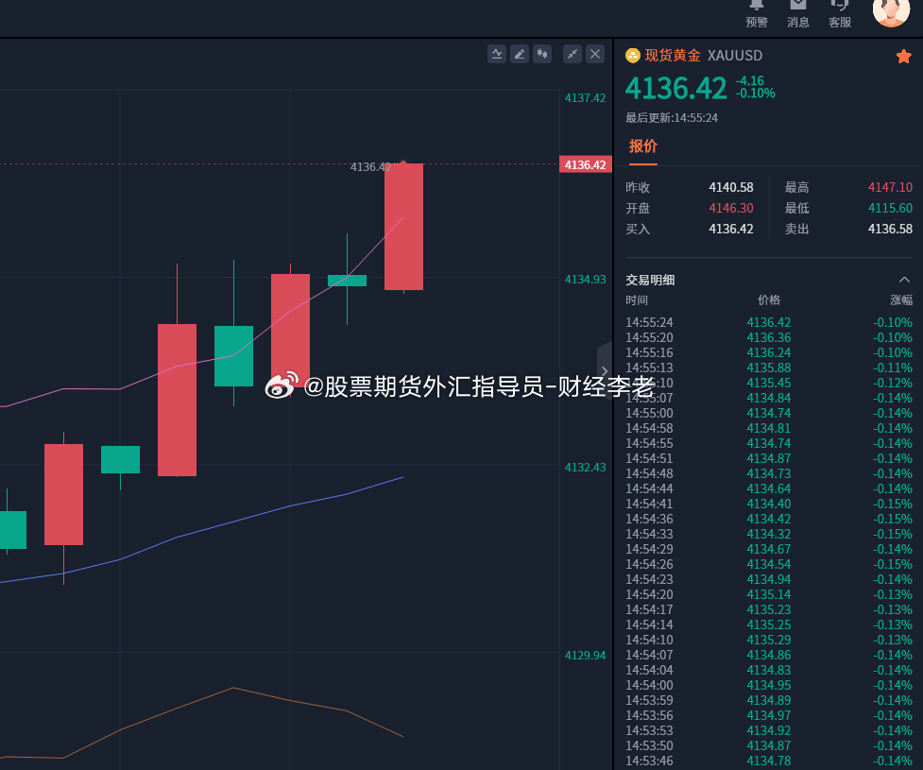Click the 卖出 price 4136.58
This screenshot has width=923, height=770.
click(890, 229)
